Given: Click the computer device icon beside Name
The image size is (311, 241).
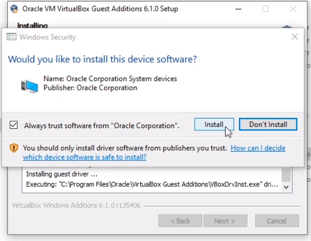Looking at the screenshot, I should (29, 86).
